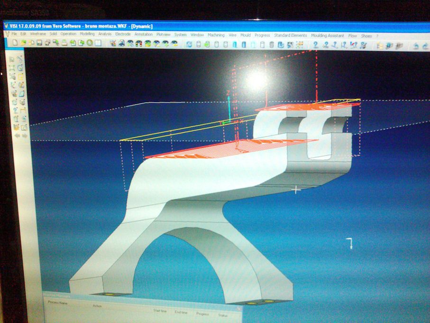Create a new file from the toolbar
Viewport: 430px width, 323px height.
click(15, 43)
